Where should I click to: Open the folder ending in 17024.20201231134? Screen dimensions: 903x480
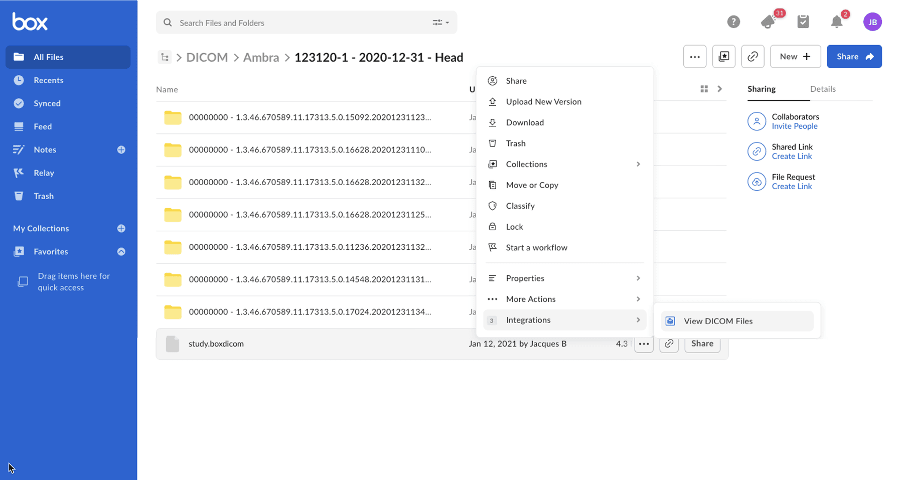[310, 312]
